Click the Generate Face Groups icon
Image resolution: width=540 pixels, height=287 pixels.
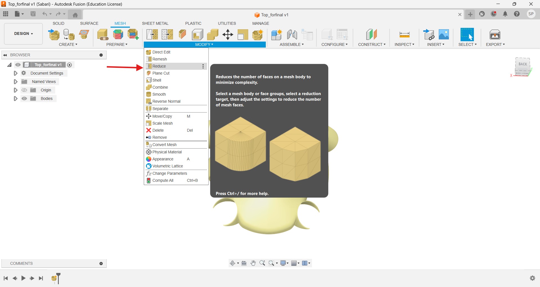pos(118,35)
